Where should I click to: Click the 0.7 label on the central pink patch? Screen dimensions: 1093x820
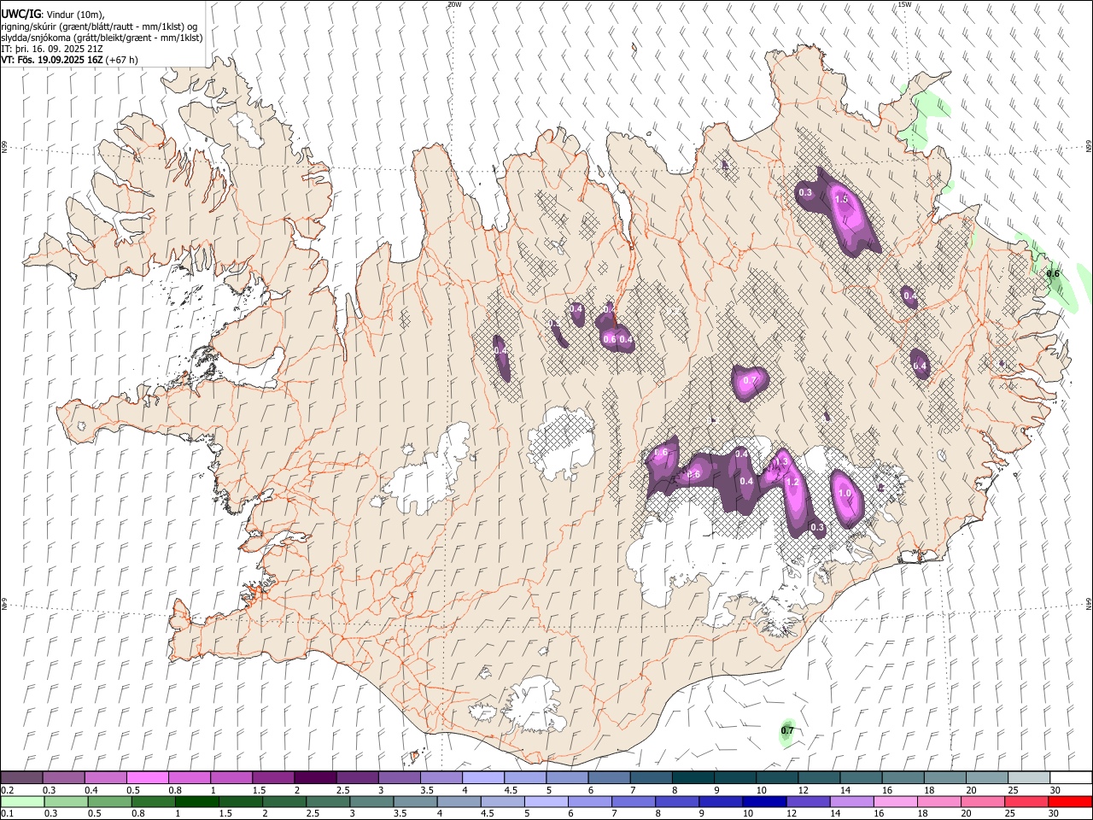click(751, 380)
